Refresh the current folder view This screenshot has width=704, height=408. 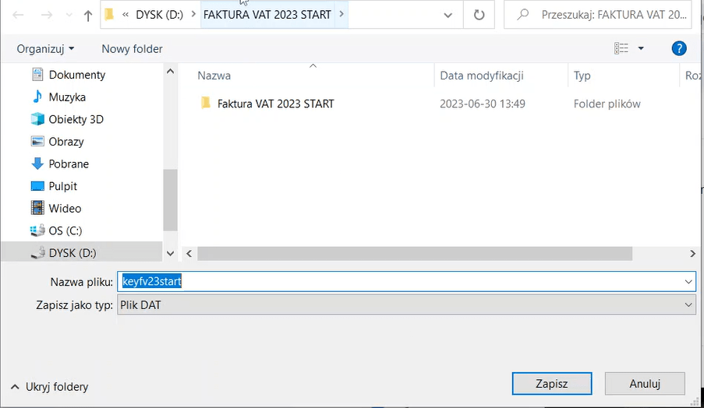pos(479,15)
